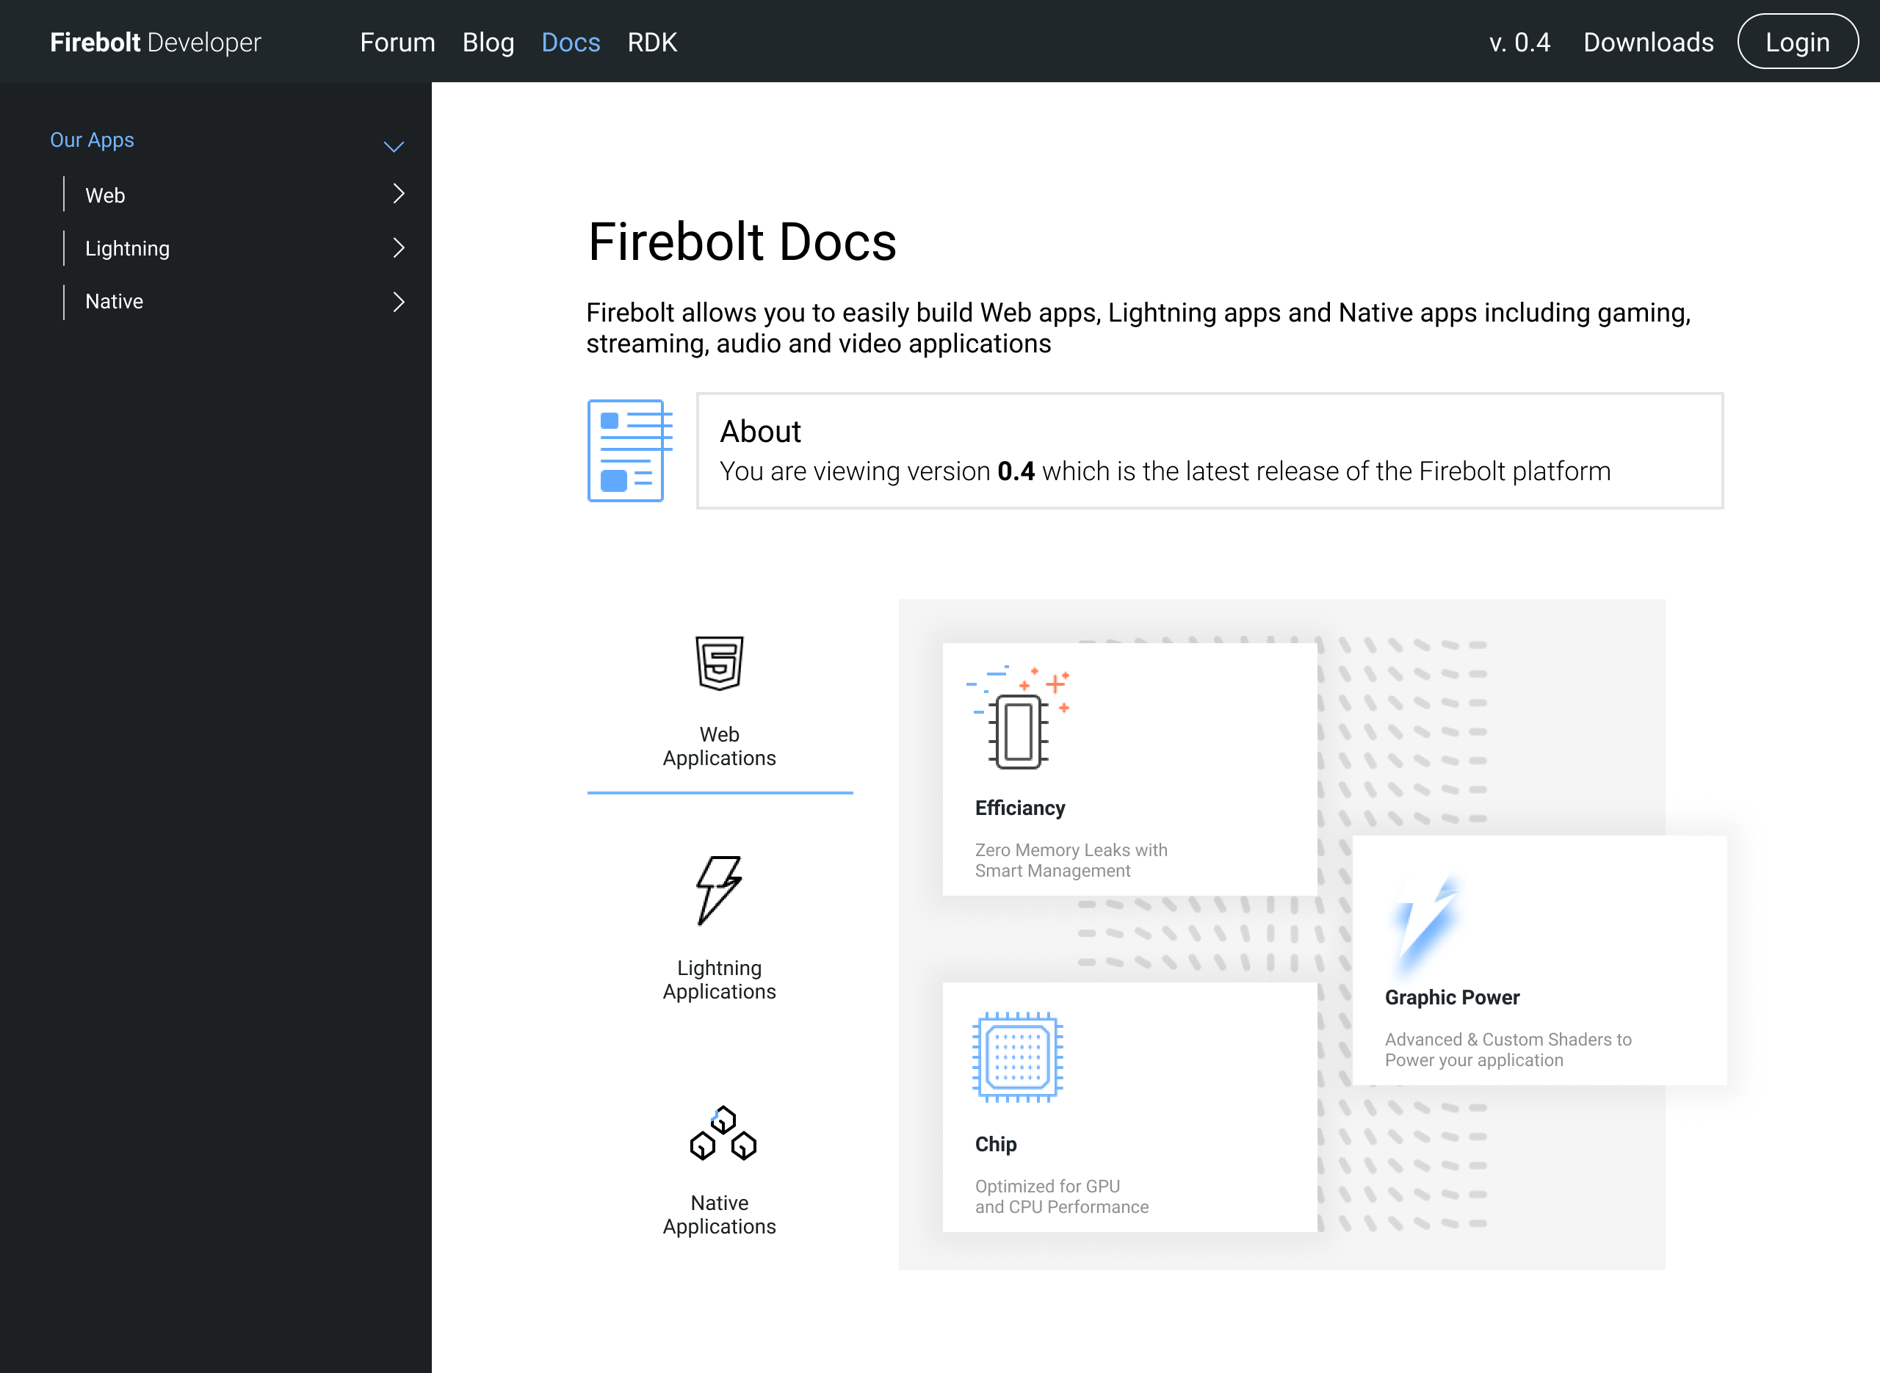Open the Blog nav item
1880x1373 pixels.
[488, 43]
